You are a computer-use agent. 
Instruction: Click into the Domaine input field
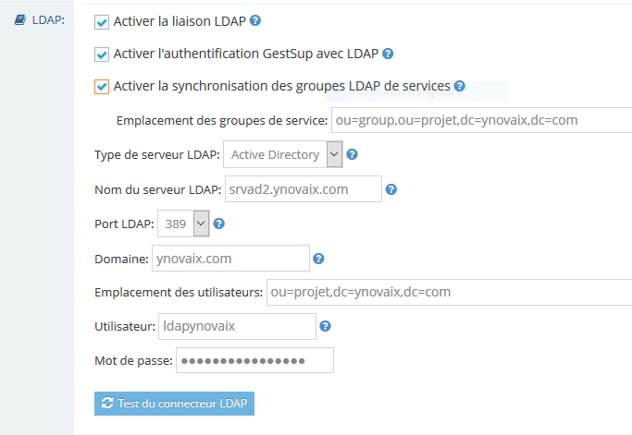coord(230,258)
